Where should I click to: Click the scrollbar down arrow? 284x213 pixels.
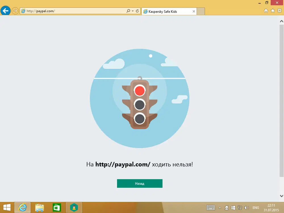coord(281,196)
